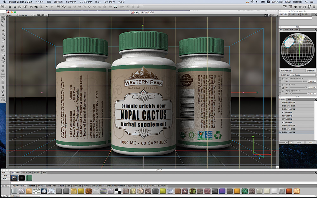Click the save document toolbar icon
The width and height of the screenshot is (317, 198).
point(20,7)
